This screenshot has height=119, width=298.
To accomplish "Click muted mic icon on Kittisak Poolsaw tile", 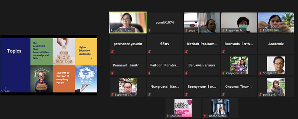I will 186,52.
